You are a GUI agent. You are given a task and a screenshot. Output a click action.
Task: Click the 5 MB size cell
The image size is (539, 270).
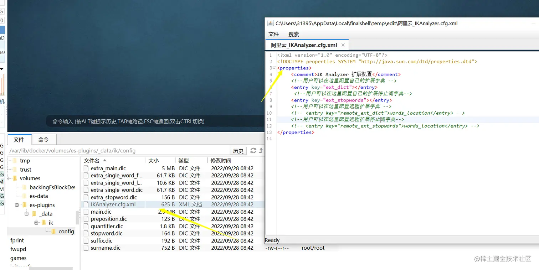point(168,168)
